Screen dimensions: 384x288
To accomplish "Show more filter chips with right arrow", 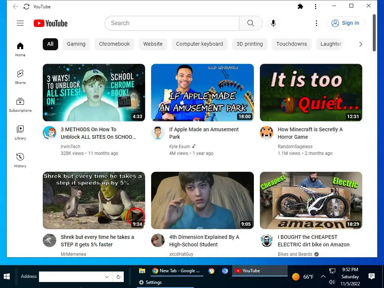I will click(360, 44).
